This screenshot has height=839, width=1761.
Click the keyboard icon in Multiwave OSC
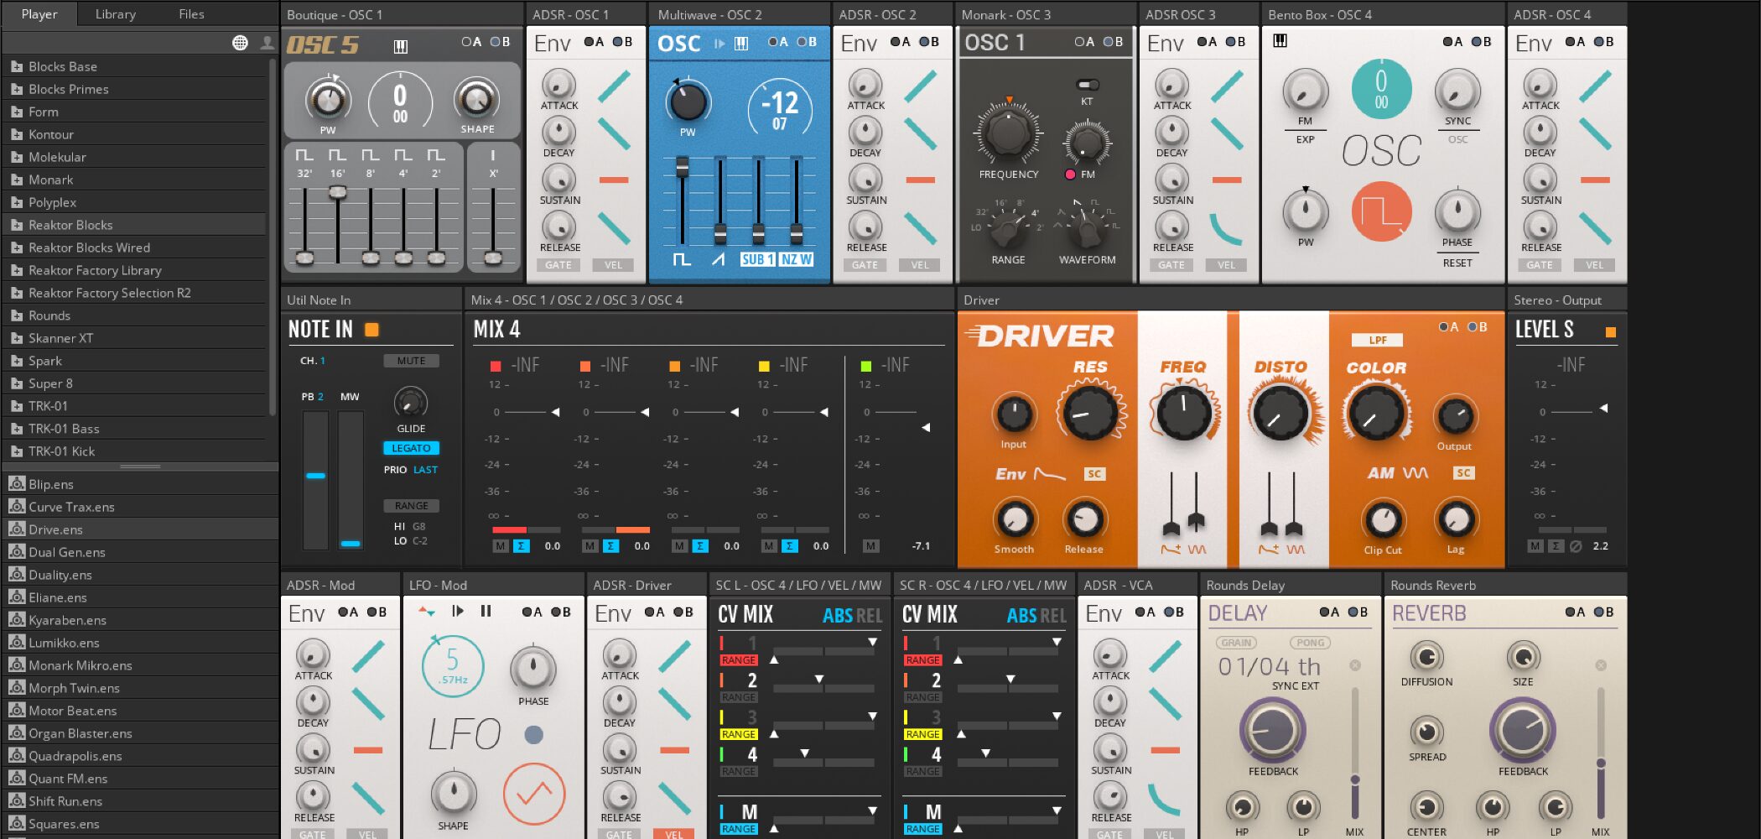click(x=741, y=44)
